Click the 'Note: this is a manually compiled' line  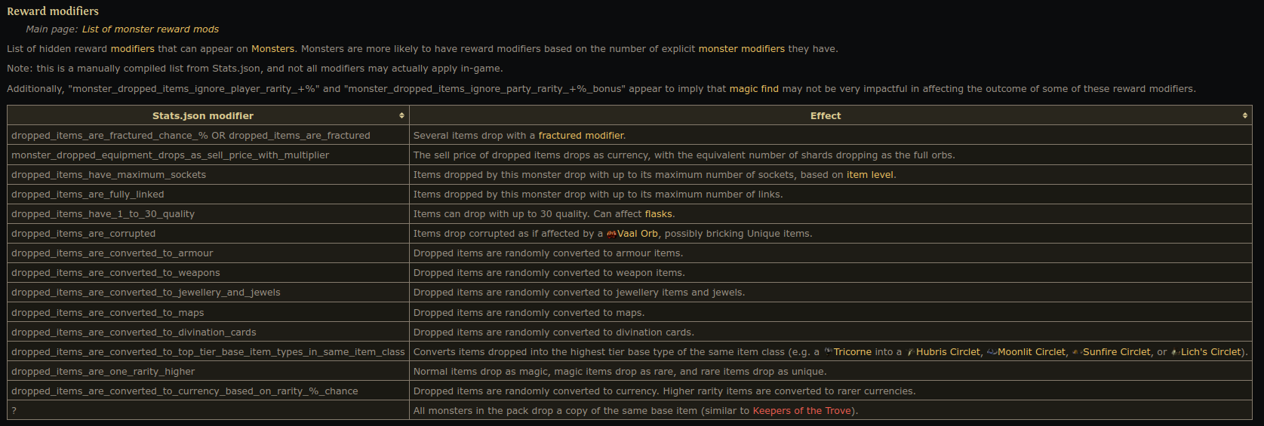pyautogui.click(x=254, y=69)
